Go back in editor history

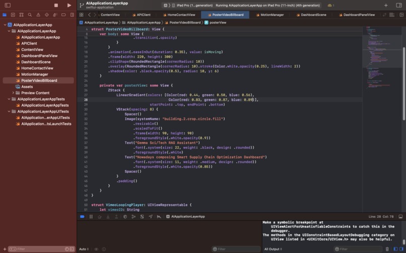89,15
